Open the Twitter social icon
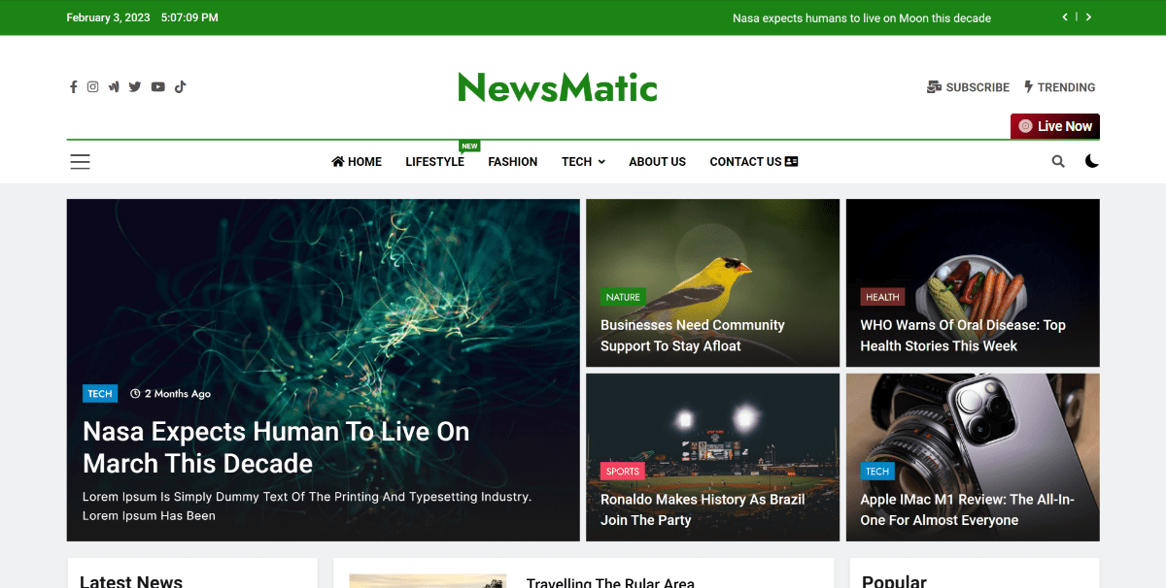The image size is (1166, 588). pyautogui.click(x=134, y=86)
